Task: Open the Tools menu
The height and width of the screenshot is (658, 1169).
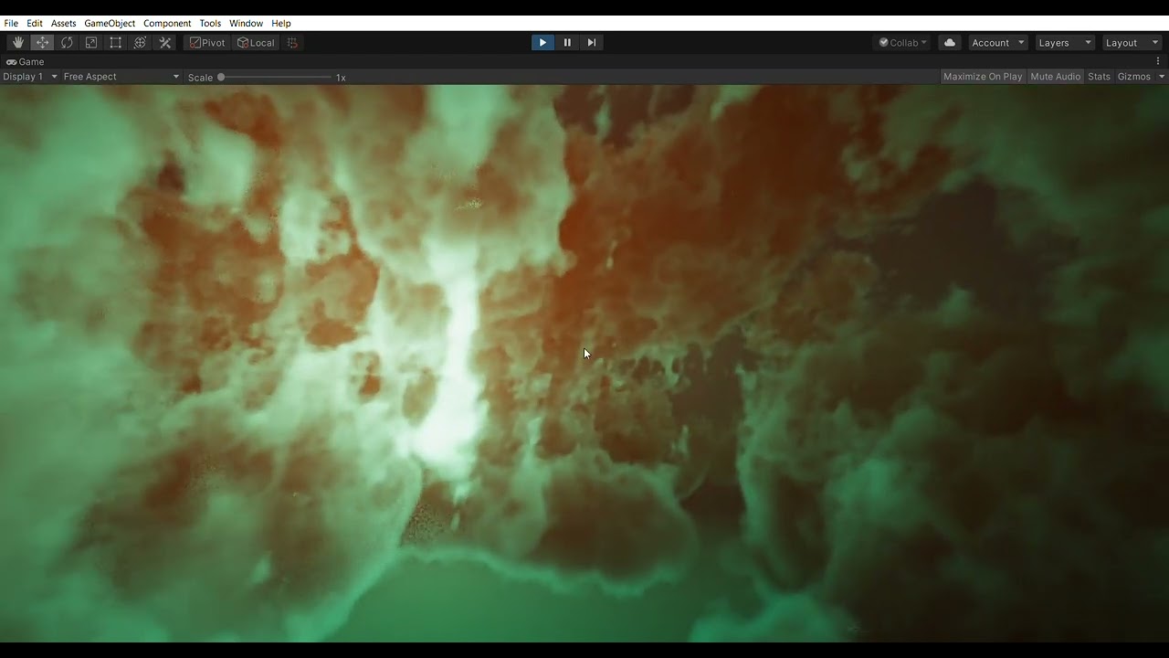Action: (210, 23)
